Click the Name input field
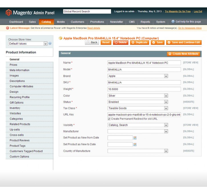 click(144, 63)
